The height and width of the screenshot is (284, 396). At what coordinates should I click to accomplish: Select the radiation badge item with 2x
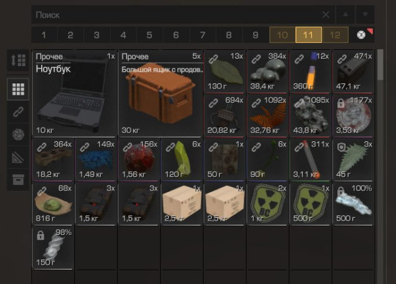point(268,204)
